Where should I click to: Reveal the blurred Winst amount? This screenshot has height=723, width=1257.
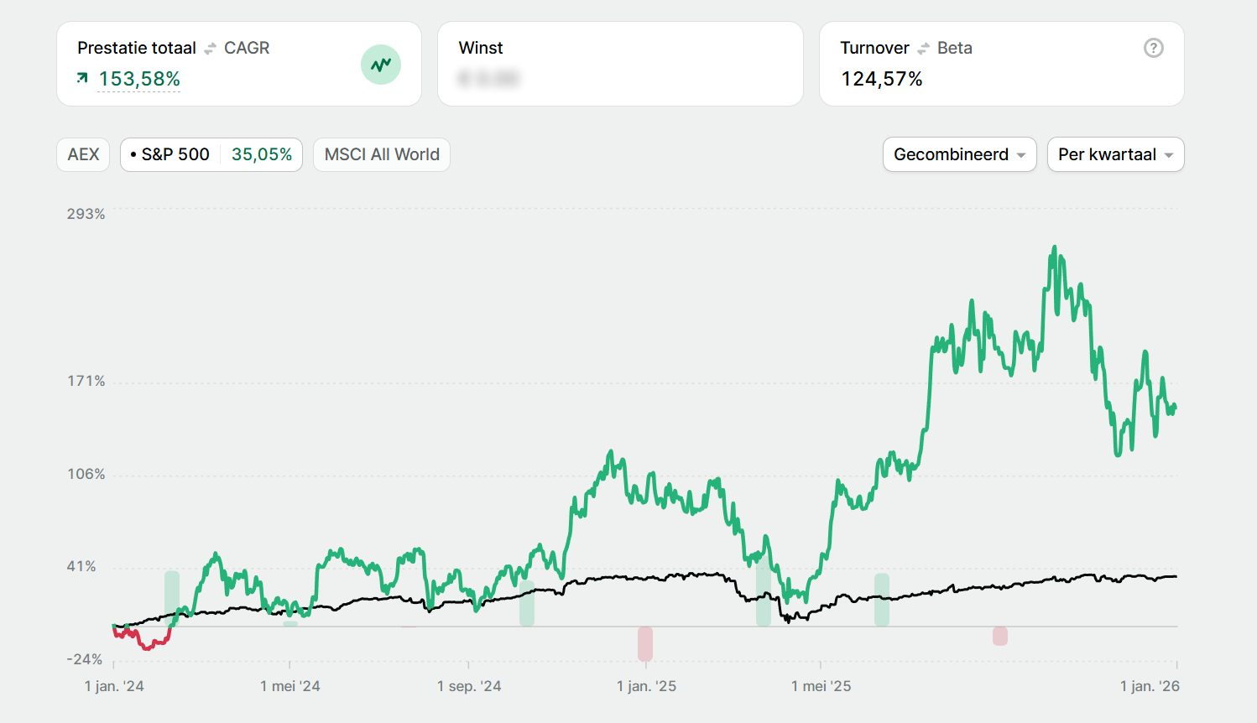pyautogui.click(x=489, y=79)
